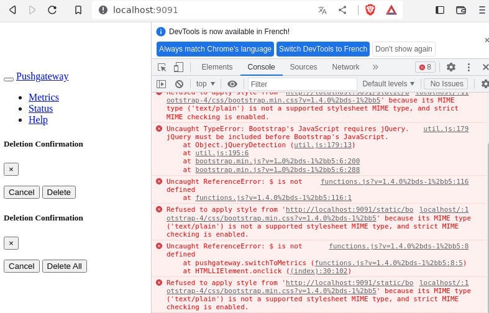Open the browser main menu
Screen dimensions: 489x313
(x=482, y=10)
